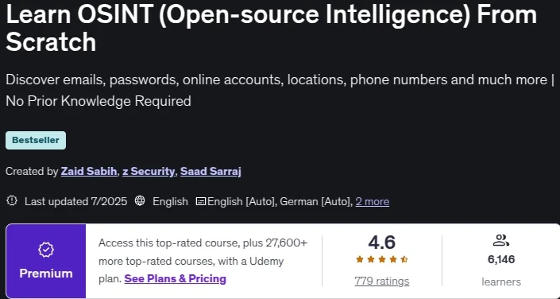This screenshot has height=299, width=560.
Task: Click the 6,146 learners count
Action: (501, 259)
